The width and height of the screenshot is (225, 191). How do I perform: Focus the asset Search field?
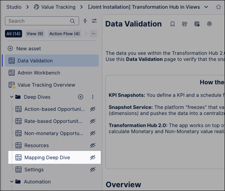(42, 21)
